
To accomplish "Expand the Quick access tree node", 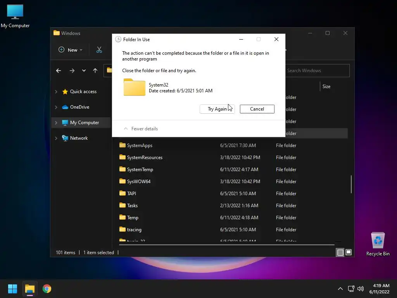I will (x=56, y=92).
